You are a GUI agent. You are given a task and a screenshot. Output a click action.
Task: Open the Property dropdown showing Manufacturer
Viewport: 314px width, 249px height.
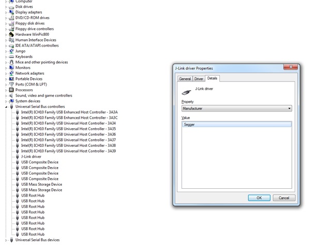click(x=237, y=108)
